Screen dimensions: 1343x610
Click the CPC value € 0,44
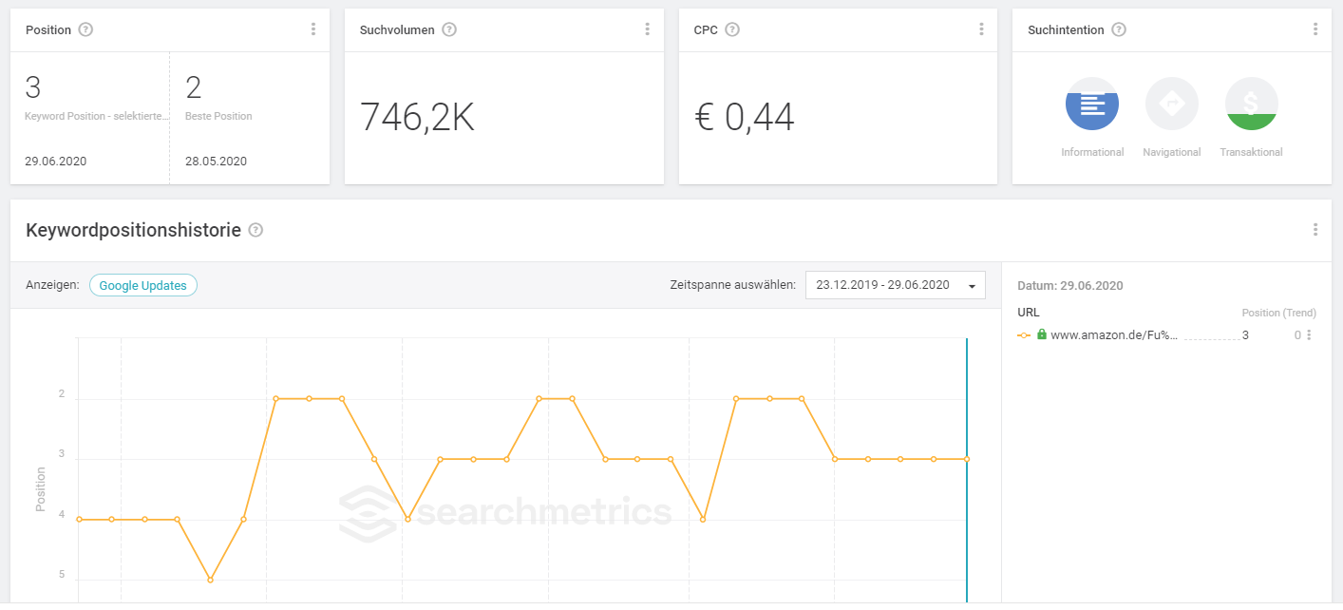745,117
